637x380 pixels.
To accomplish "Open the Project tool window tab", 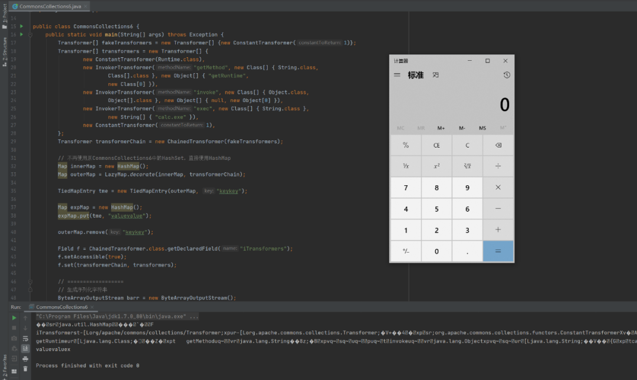I will click(4, 15).
